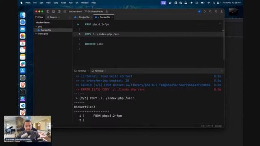Open the Run menu
The height and width of the screenshot is (146, 260).
tap(71, 3)
